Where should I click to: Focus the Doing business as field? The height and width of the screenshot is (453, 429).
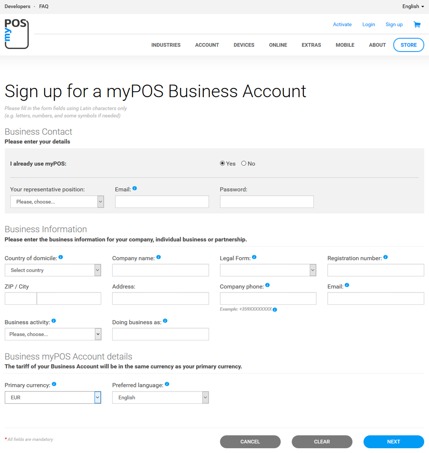tap(160, 334)
